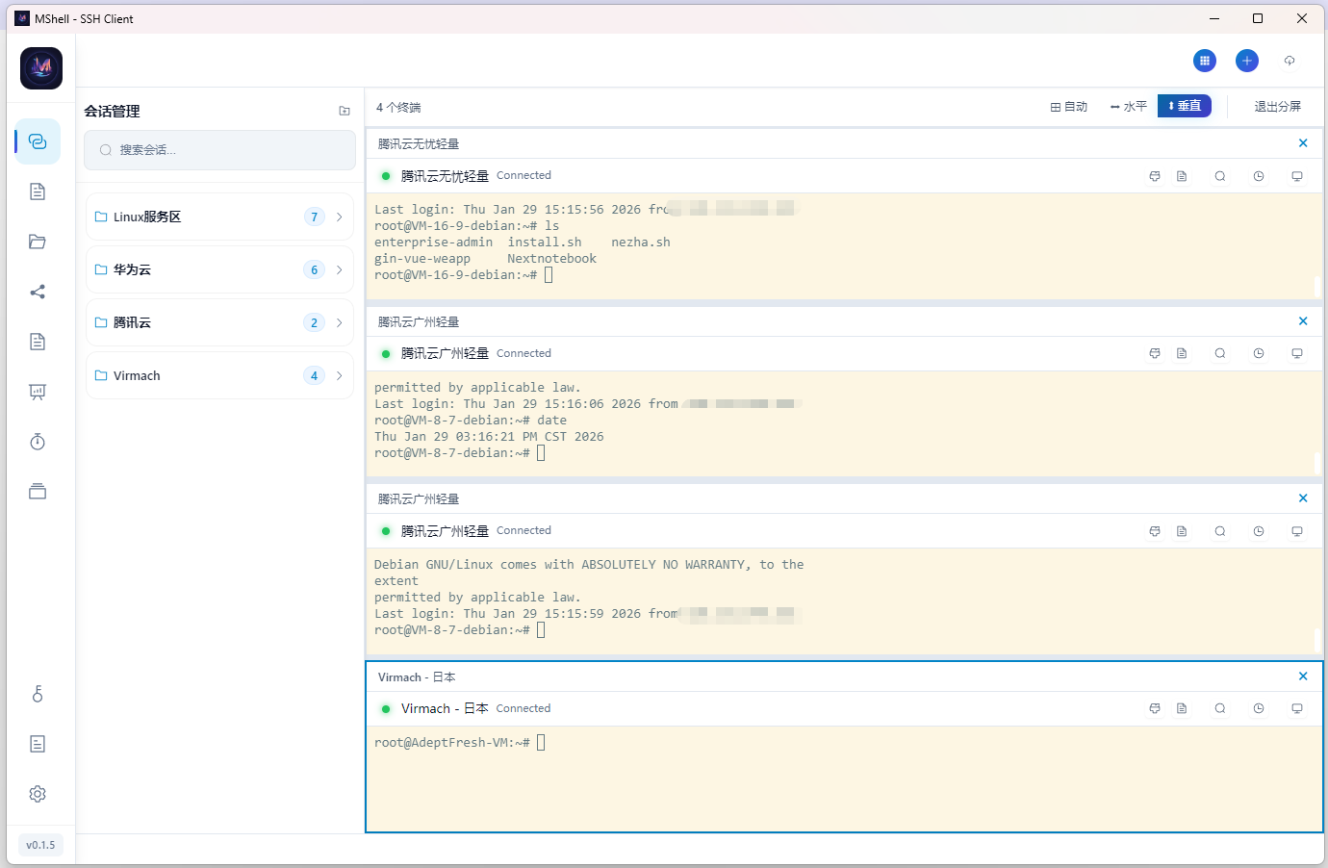
Task: Select the 垂直 split layout
Action: pyautogui.click(x=1184, y=106)
